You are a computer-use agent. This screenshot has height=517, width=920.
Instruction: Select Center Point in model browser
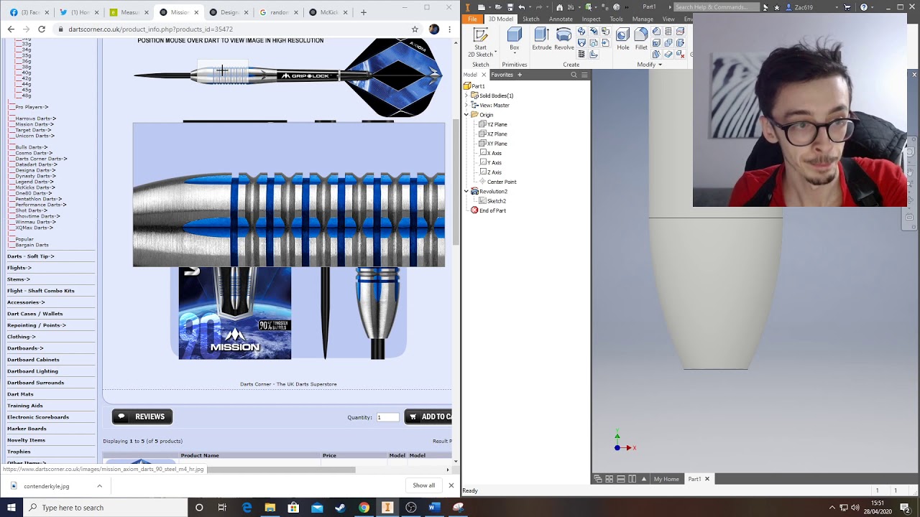click(x=497, y=182)
